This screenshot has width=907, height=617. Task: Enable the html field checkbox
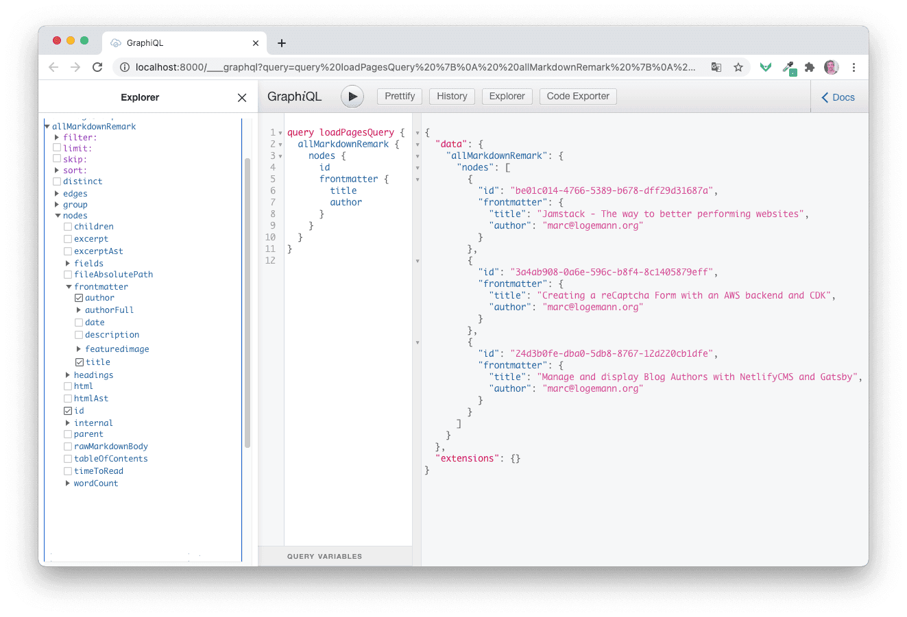(68, 386)
